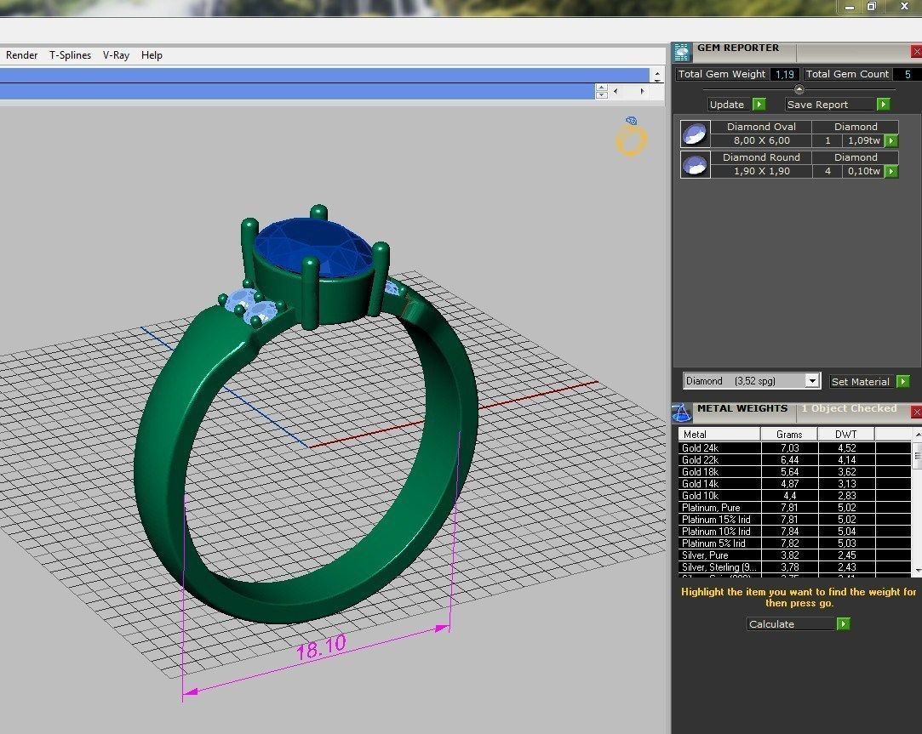Select the Platinum 10% Irid row
Image resolution: width=922 pixels, height=734 pixels.
(794, 532)
